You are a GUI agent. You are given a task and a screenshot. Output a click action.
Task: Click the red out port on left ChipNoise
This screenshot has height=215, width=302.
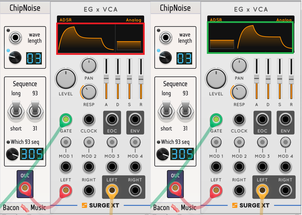tap(25, 187)
